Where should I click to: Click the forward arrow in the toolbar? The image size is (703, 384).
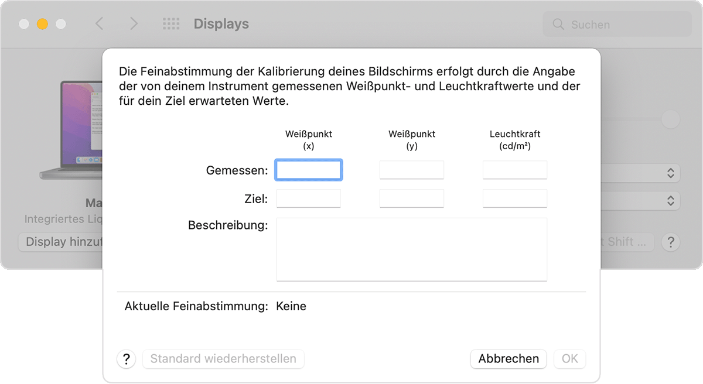pos(134,24)
